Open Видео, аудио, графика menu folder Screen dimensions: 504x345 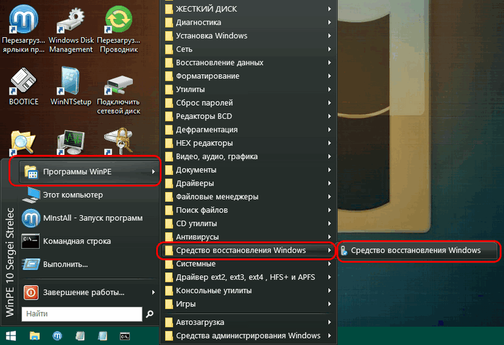[x=248, y=156]
